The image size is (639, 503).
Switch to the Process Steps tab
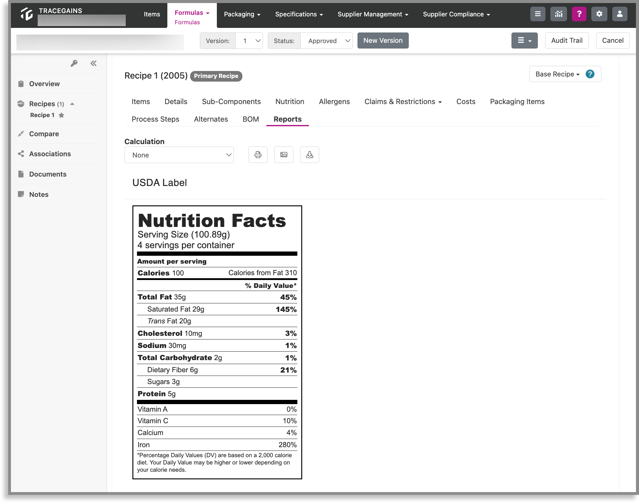coord(155,119)
